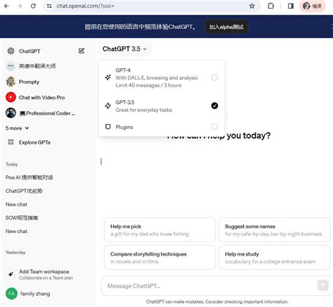Open Chat with Video Pro red icon

pyautogui.click(x=11, y=97)
